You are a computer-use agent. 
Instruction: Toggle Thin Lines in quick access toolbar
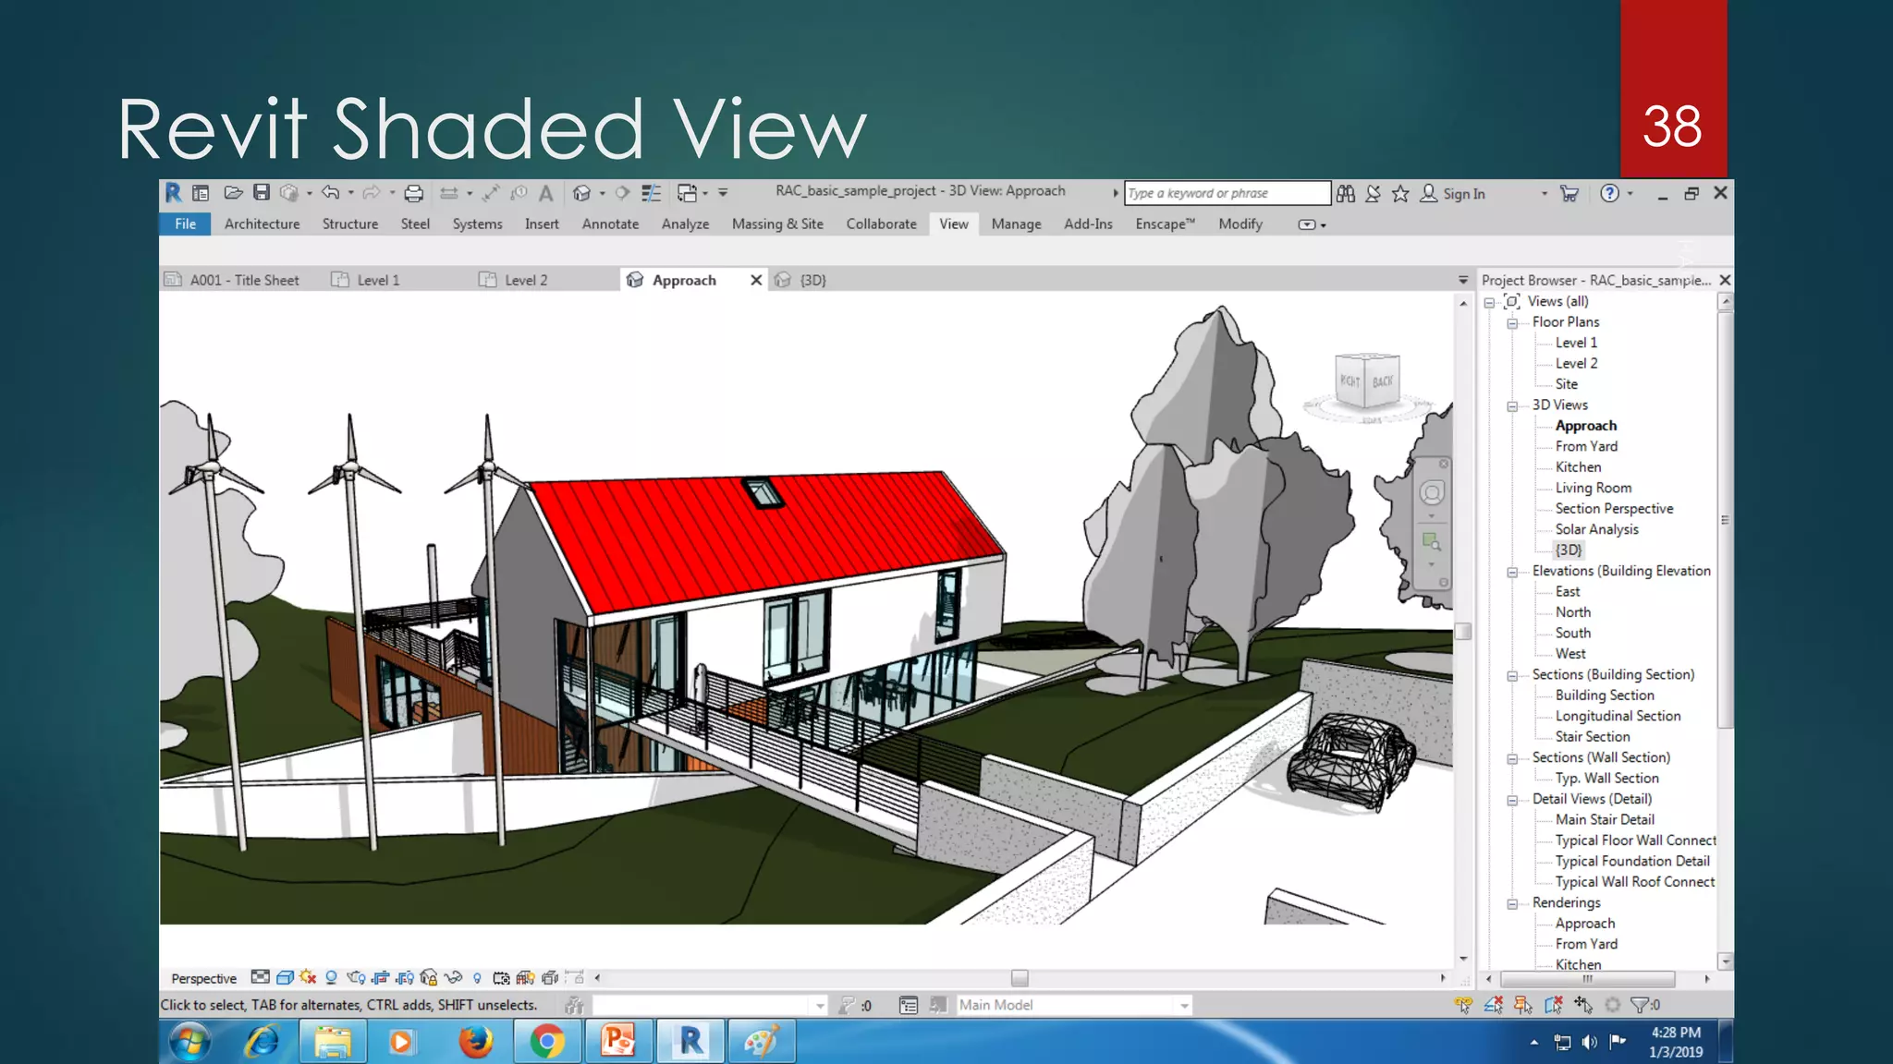pyautogui.click(x=652, y=193)
